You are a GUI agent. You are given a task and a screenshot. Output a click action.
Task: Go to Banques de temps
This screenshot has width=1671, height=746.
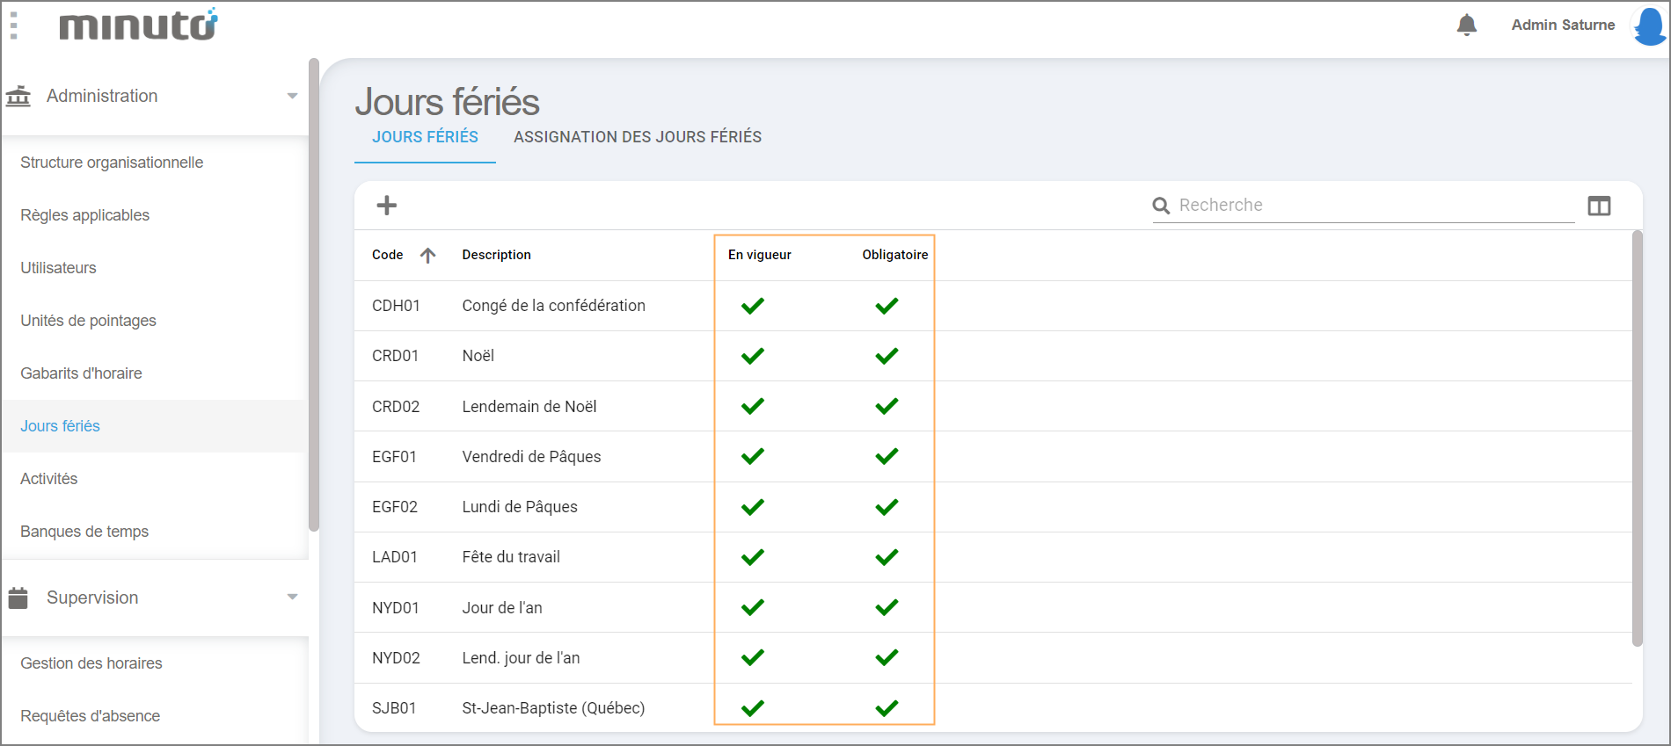point(84,532)
